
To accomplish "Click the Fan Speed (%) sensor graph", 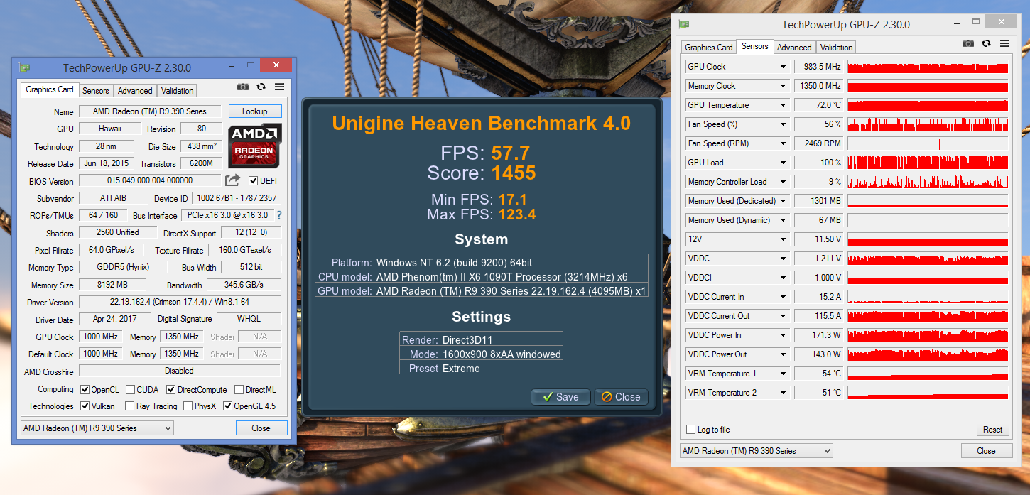I will pyautogui.click(x=928, y=124).
